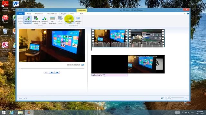Select the credits clip in second row
The width and height of the screenshot is (206, 115).
(x=146, y=64)
